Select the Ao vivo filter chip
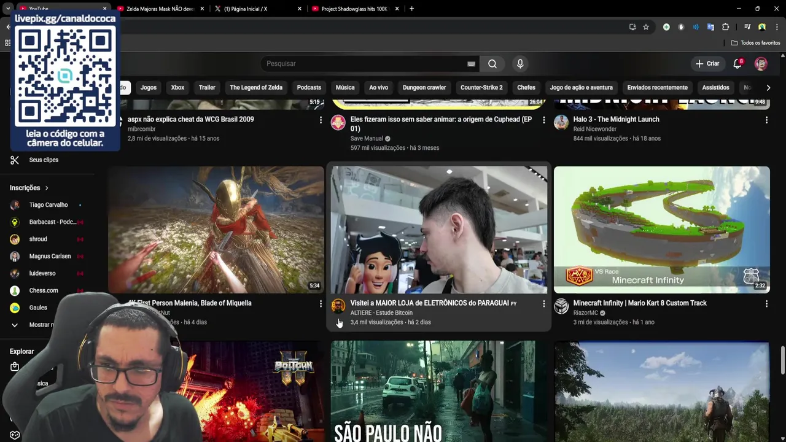This screenshot has width=786, height=442. (378, 87)
